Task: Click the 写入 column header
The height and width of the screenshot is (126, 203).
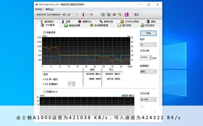Action: [111, 70]
